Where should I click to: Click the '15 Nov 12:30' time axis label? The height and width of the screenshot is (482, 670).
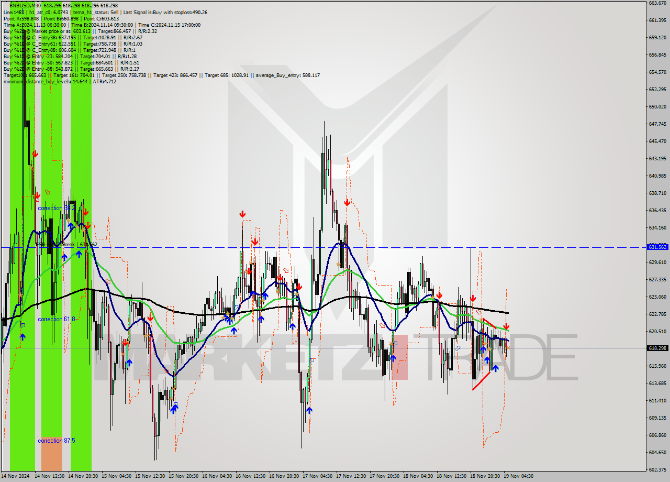coord(150,476)
